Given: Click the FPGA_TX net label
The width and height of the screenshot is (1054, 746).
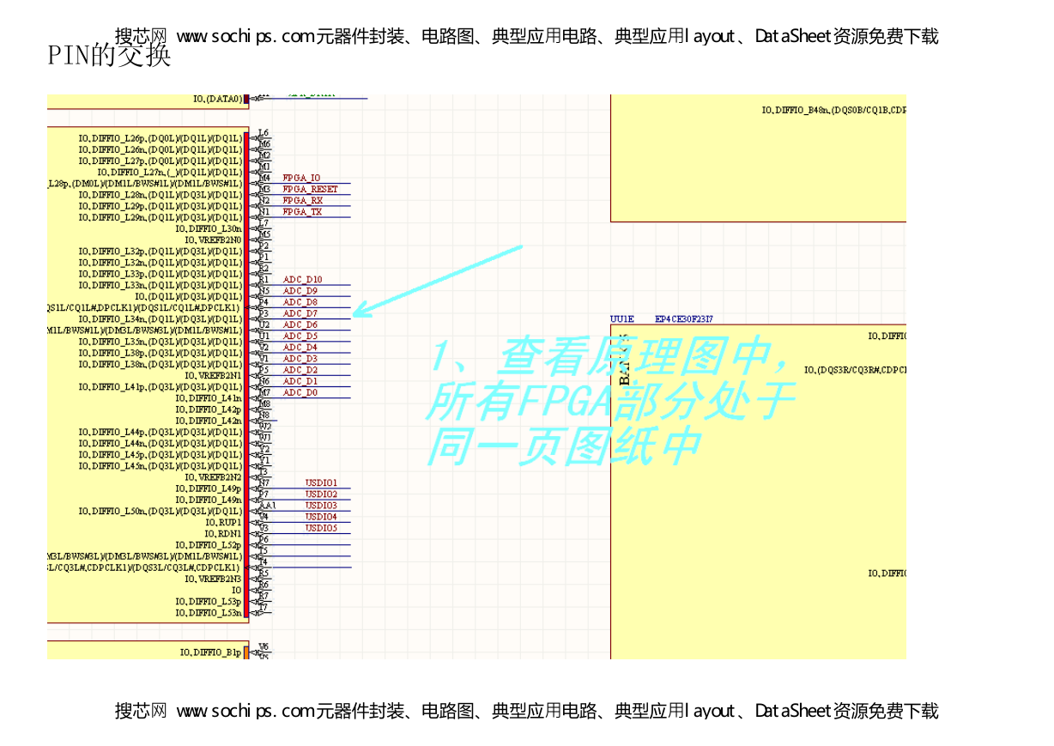Looking at the screenshot, I should pos(302,211).
